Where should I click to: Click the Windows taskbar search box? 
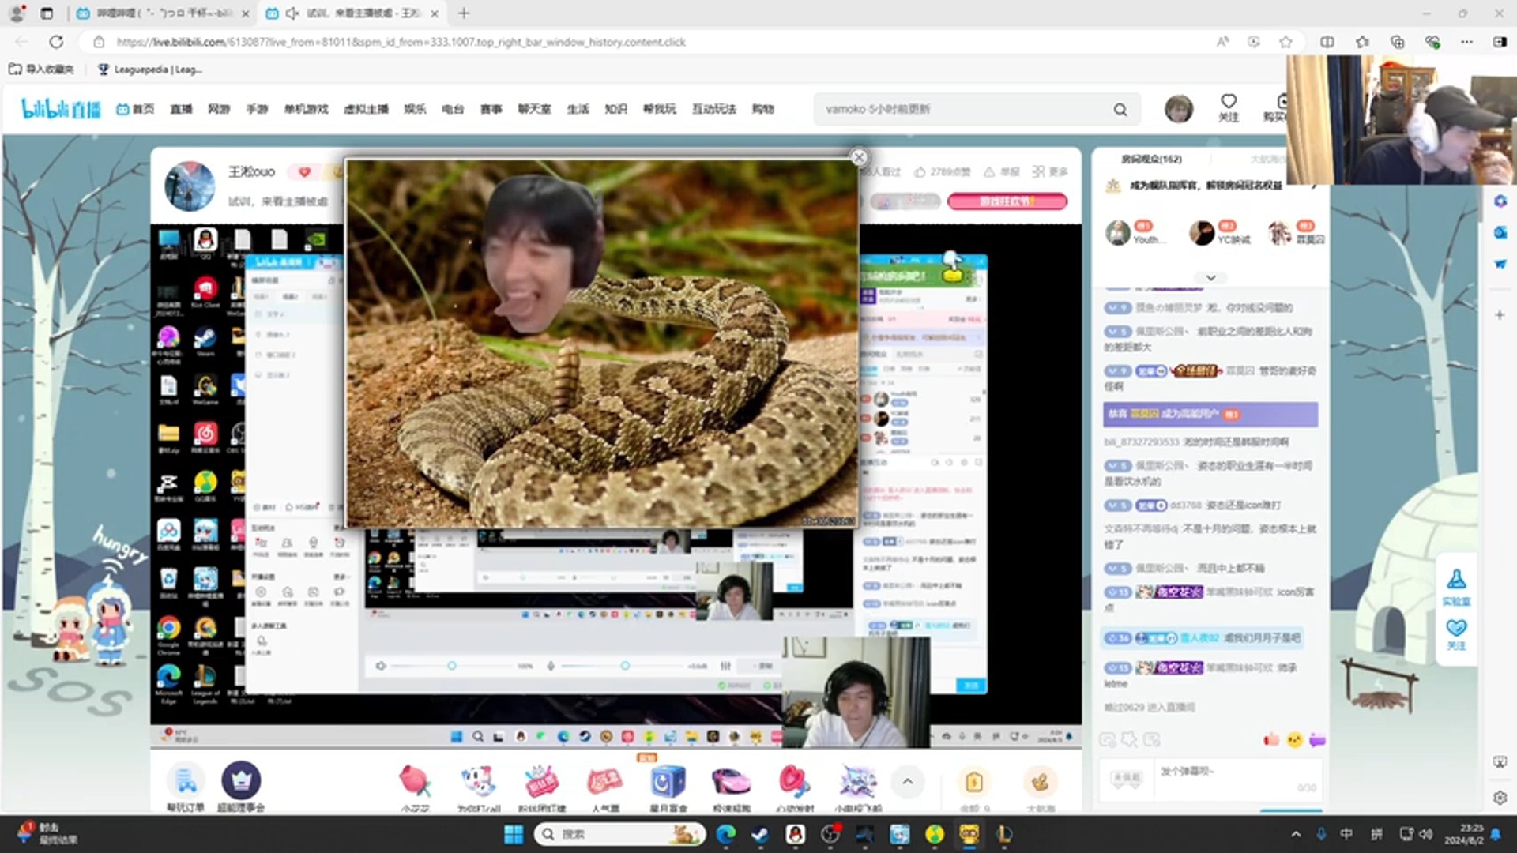[x=619, y=834]
